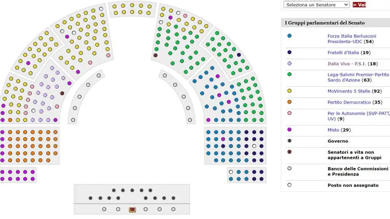The width and height of the screenshot is (390, 219).
Task: Click the dark navy Fratelli d'Italia legend dot
Action: coord(289,52)
